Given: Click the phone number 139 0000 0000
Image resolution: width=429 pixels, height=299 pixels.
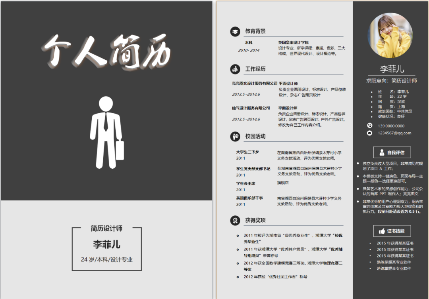Looking at the screenshot, I should coord(391,126).
